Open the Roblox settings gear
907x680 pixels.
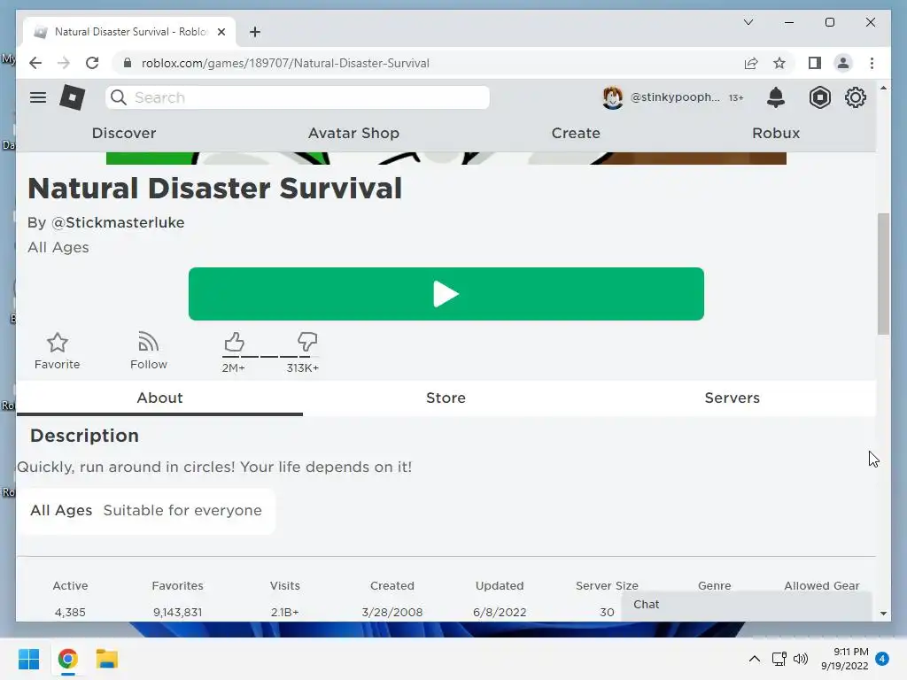point(856,97)
